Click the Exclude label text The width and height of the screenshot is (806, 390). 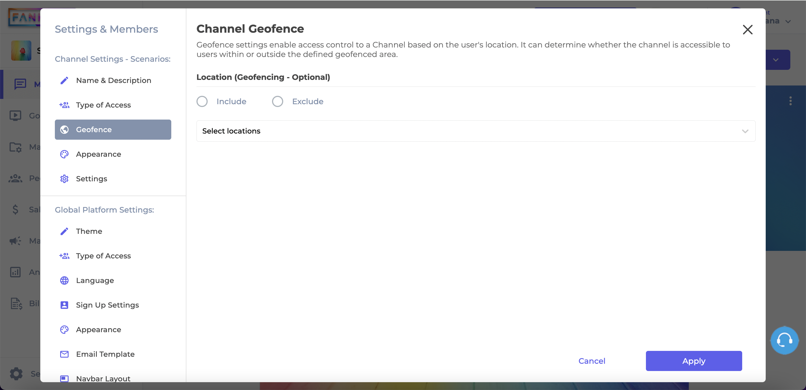(308, 101)
